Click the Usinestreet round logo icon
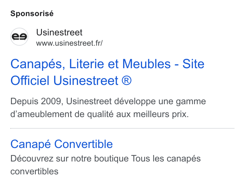Viewport: 245px width, 193px height. coord(19,37)
